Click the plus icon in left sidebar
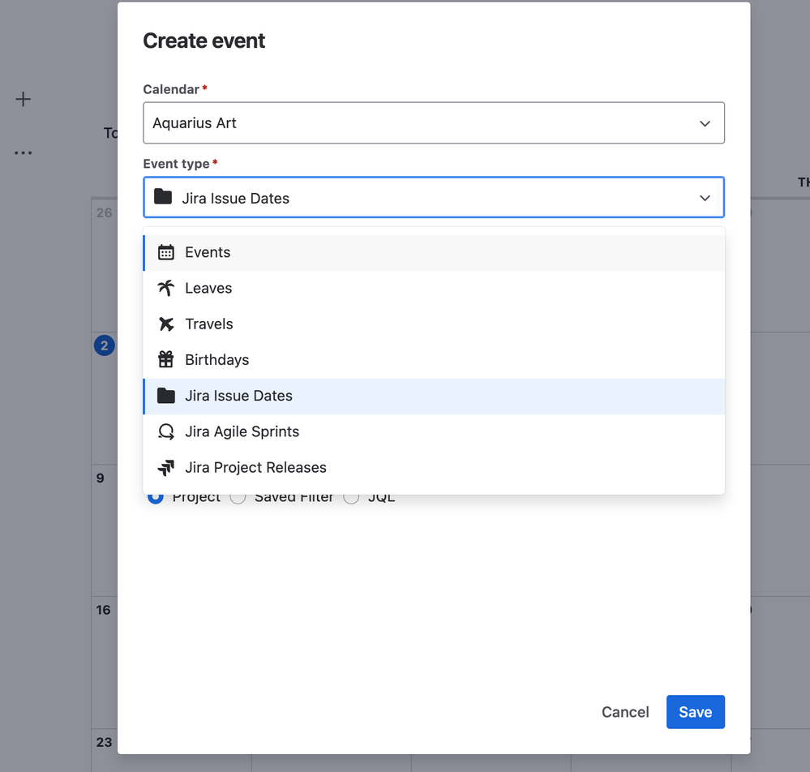This screenshot has width=810, height=772. [x=23, y=99]
